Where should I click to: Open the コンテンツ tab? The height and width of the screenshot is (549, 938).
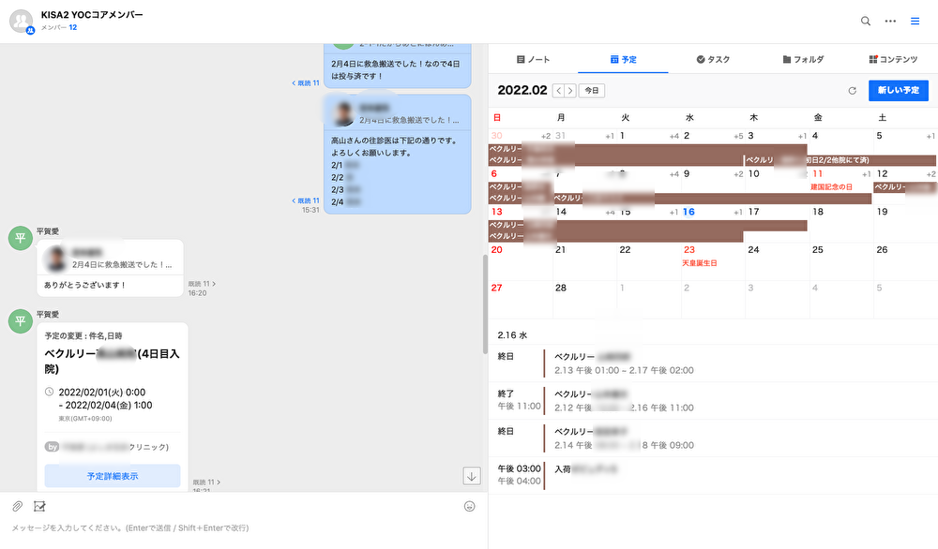[x=893, y=59]
